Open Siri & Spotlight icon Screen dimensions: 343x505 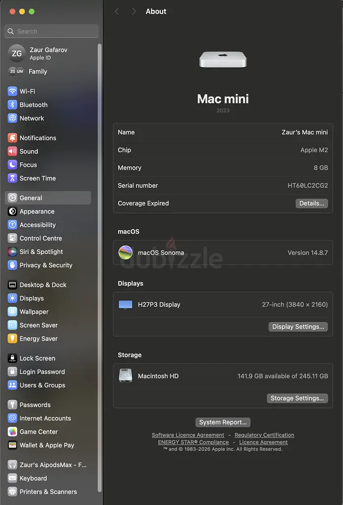click(12, 252)
